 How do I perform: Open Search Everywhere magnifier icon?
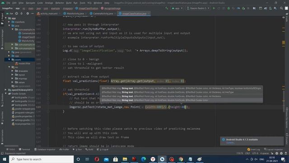click(281, 8)
